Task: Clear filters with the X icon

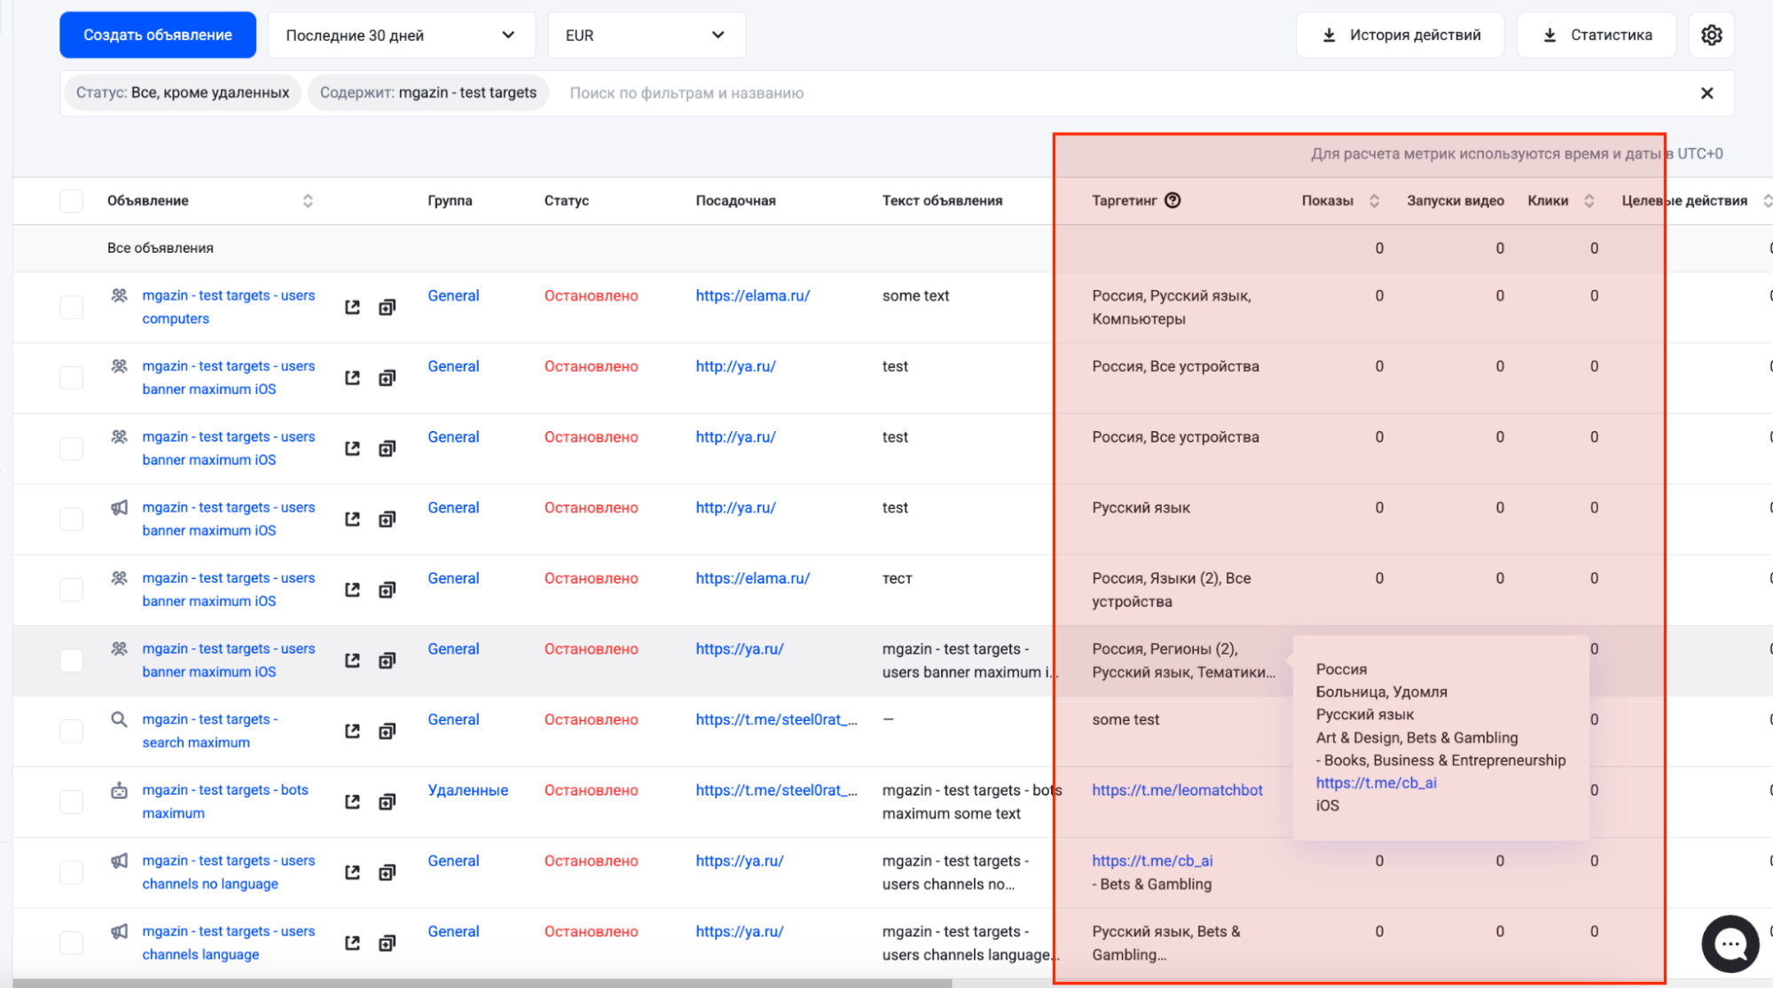Action: coord(1706,93)
